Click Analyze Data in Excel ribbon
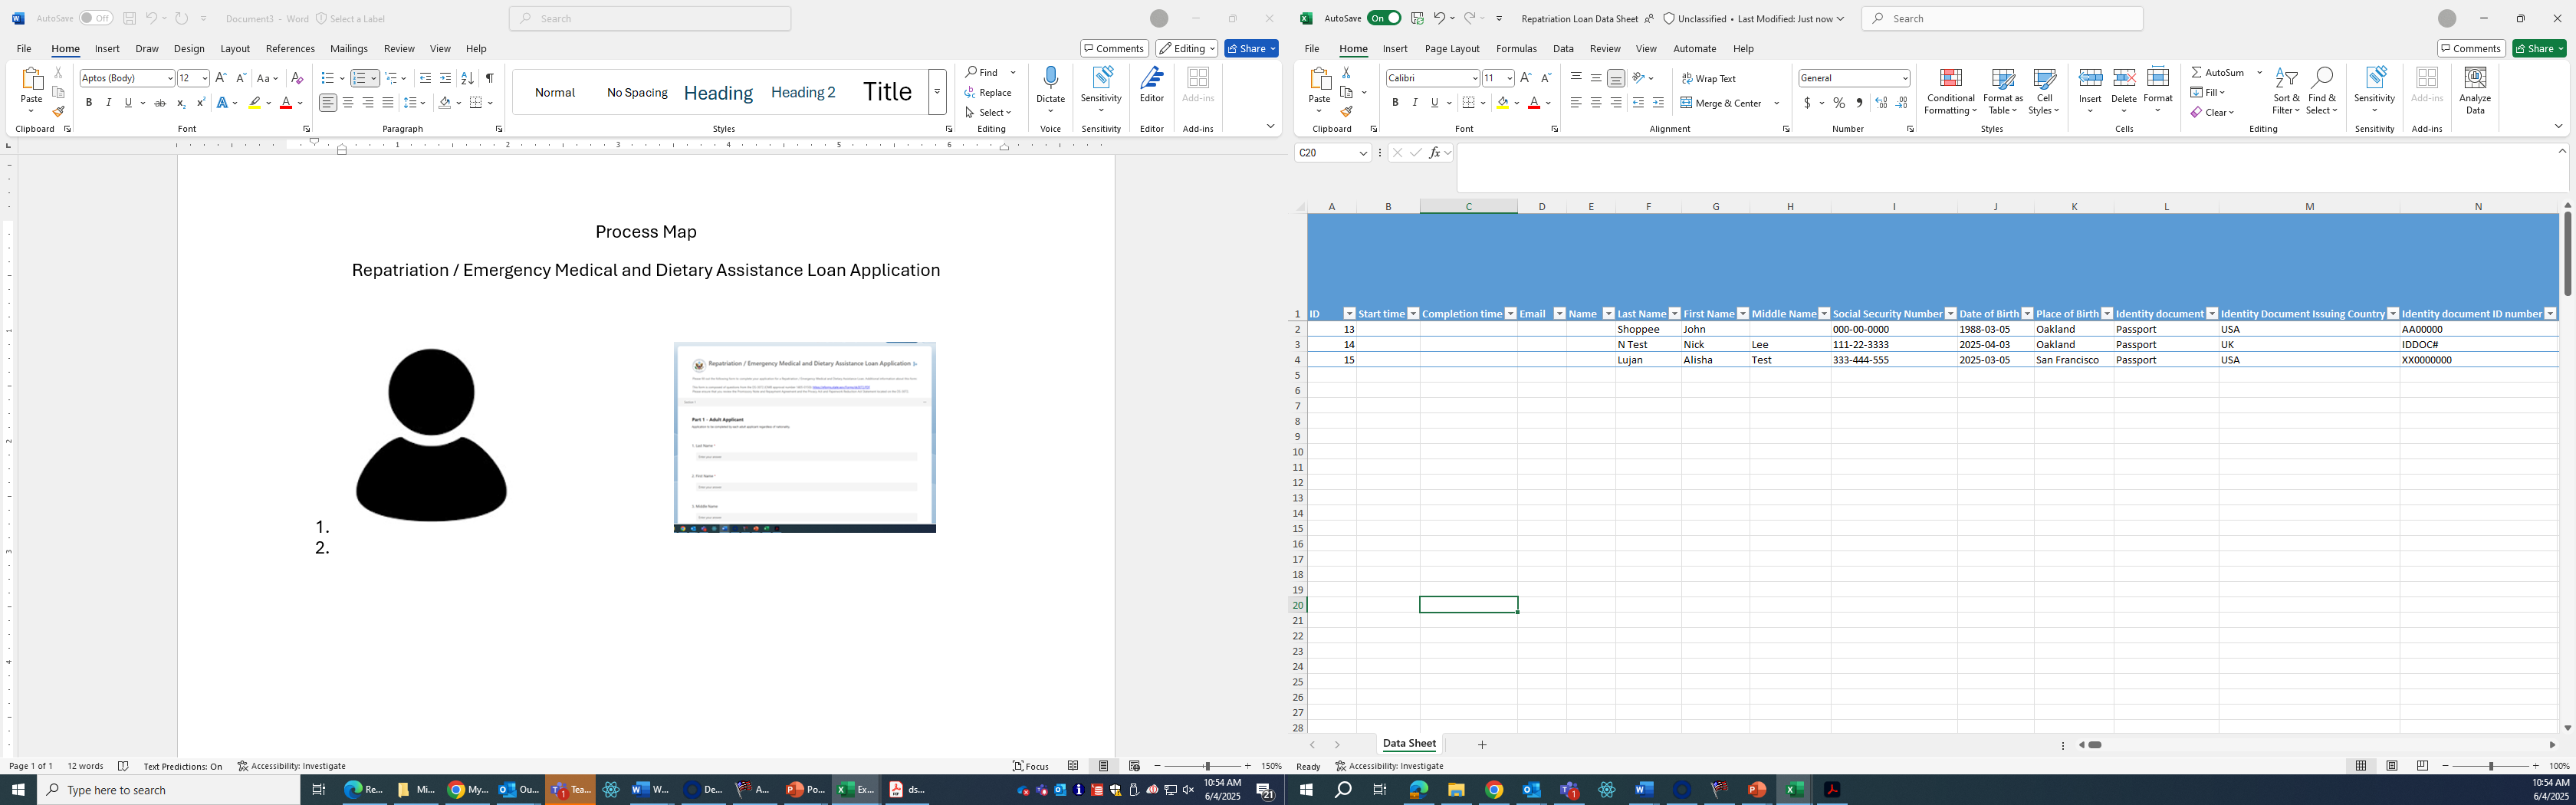The image size is (2576, 805). pos(2474,90)
